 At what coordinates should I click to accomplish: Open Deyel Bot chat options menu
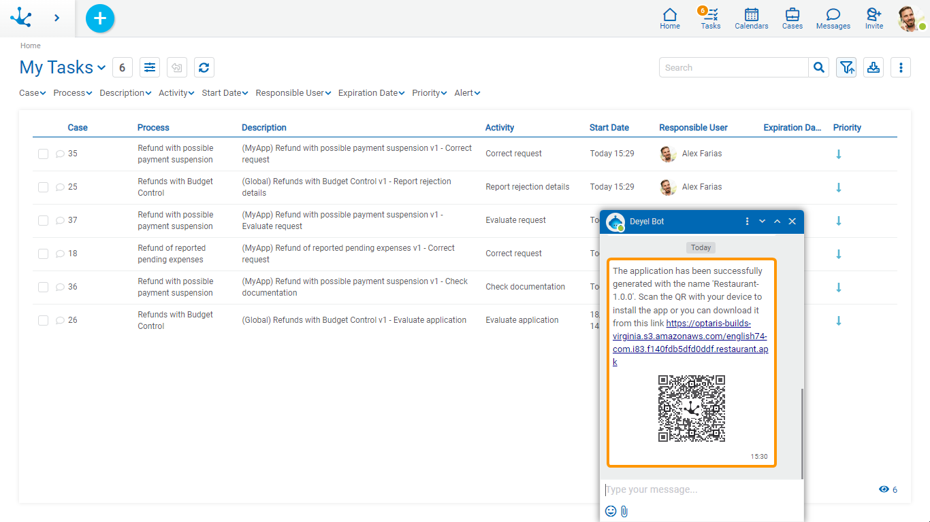[748, 222]
